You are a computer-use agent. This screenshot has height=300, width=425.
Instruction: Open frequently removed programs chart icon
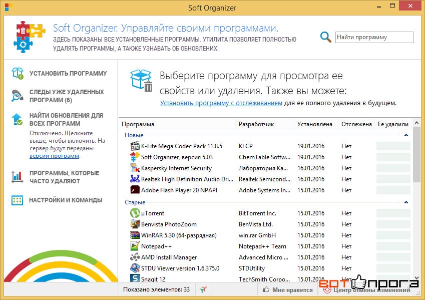(x=18, y=177)
